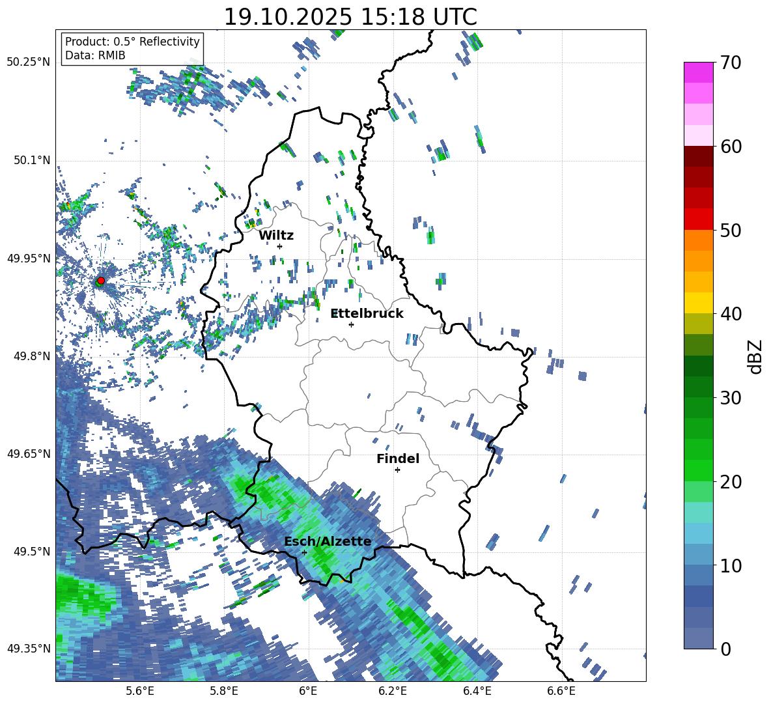Click the 49.35°N latitude label
Screen dimensions: 771x704
29,649
